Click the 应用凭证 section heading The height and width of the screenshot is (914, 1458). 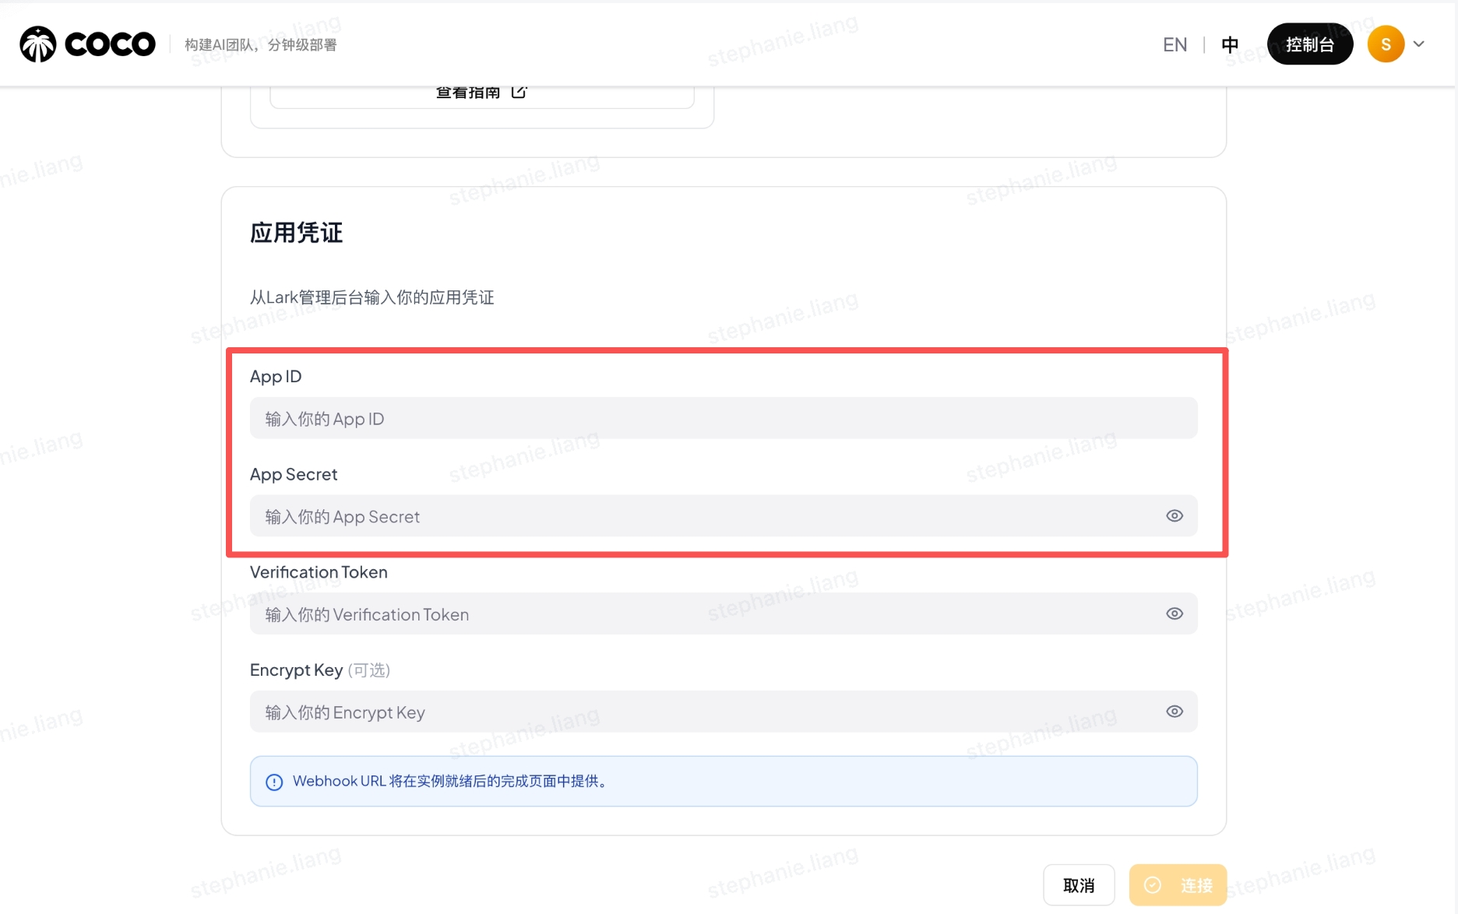pos(296,232)
